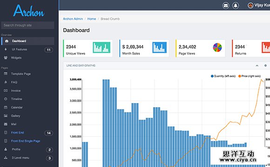Click the Front End Single Page icon
The image size is (270, 167).
tap(6, 141)
